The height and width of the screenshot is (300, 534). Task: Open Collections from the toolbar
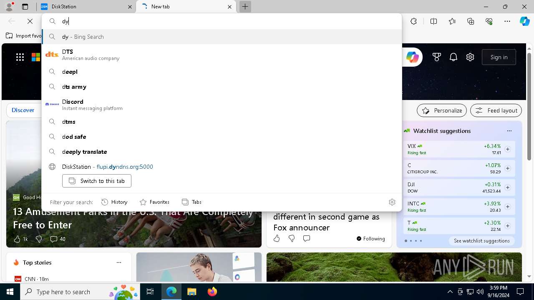point(471,21)
